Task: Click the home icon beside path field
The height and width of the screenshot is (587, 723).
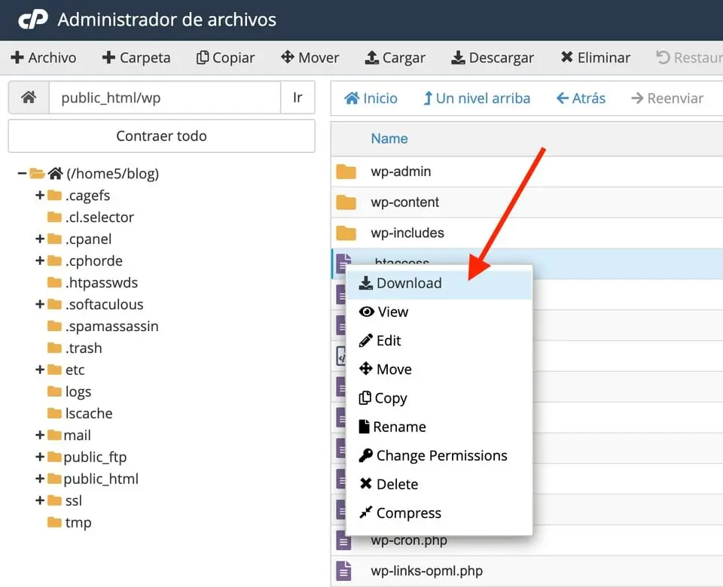Action: point(29,97)
